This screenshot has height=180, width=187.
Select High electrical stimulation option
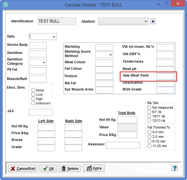click(x=33, y=99)
